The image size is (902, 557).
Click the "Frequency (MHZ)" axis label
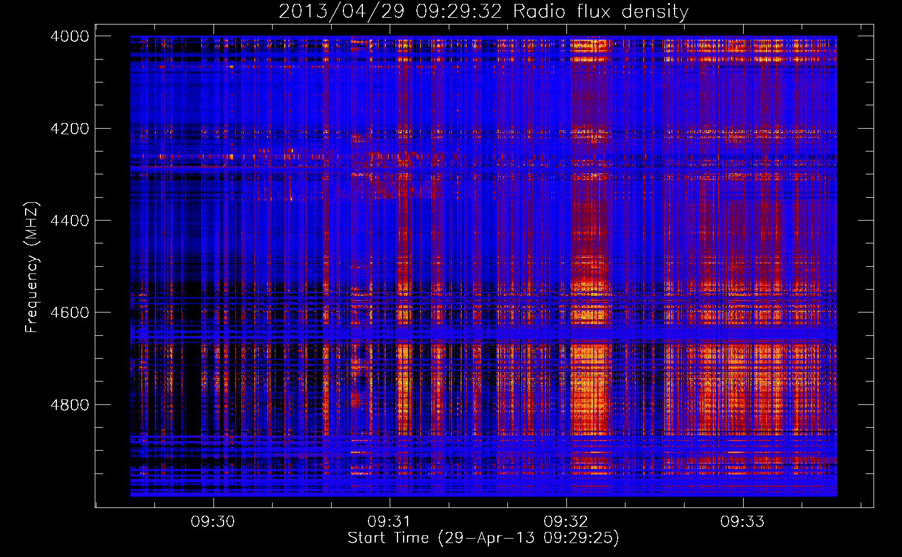tap(32, 267)
